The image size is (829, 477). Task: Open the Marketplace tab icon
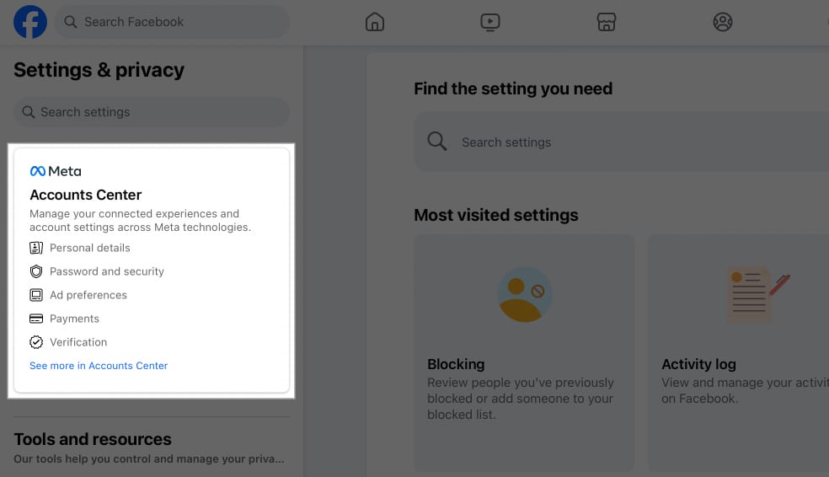(607, 22)
